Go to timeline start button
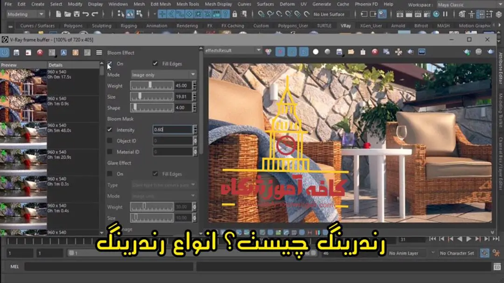The width and height of the screenshot is (504, 283). 433,239
